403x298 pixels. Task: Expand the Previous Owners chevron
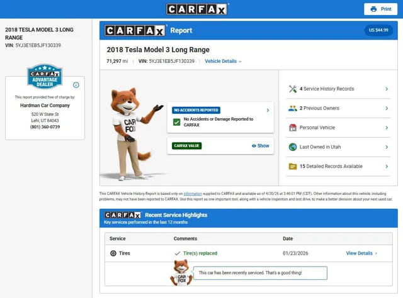point(387,108)
